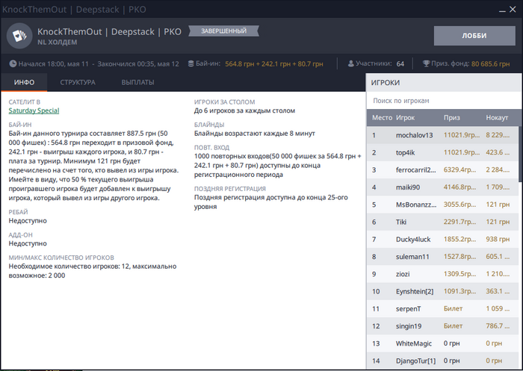Screen dimensions: 523x371
Task: Click buy-in amount 564.8 грн + 242.1 грн + 80.7 грн
Action: coord(274,63)
